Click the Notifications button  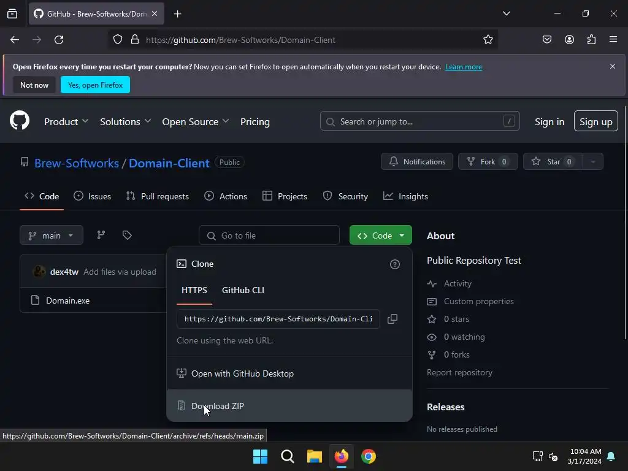417,161
